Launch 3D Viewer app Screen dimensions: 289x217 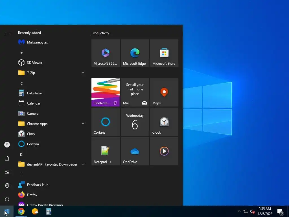pos(51,62)
